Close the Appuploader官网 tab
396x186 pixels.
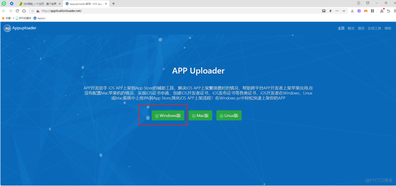point(107,4)
